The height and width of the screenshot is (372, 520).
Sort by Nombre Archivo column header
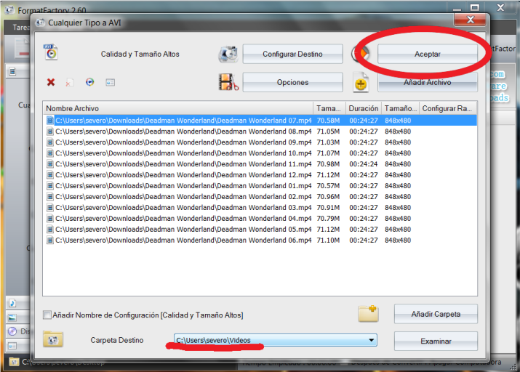(177, 108)
